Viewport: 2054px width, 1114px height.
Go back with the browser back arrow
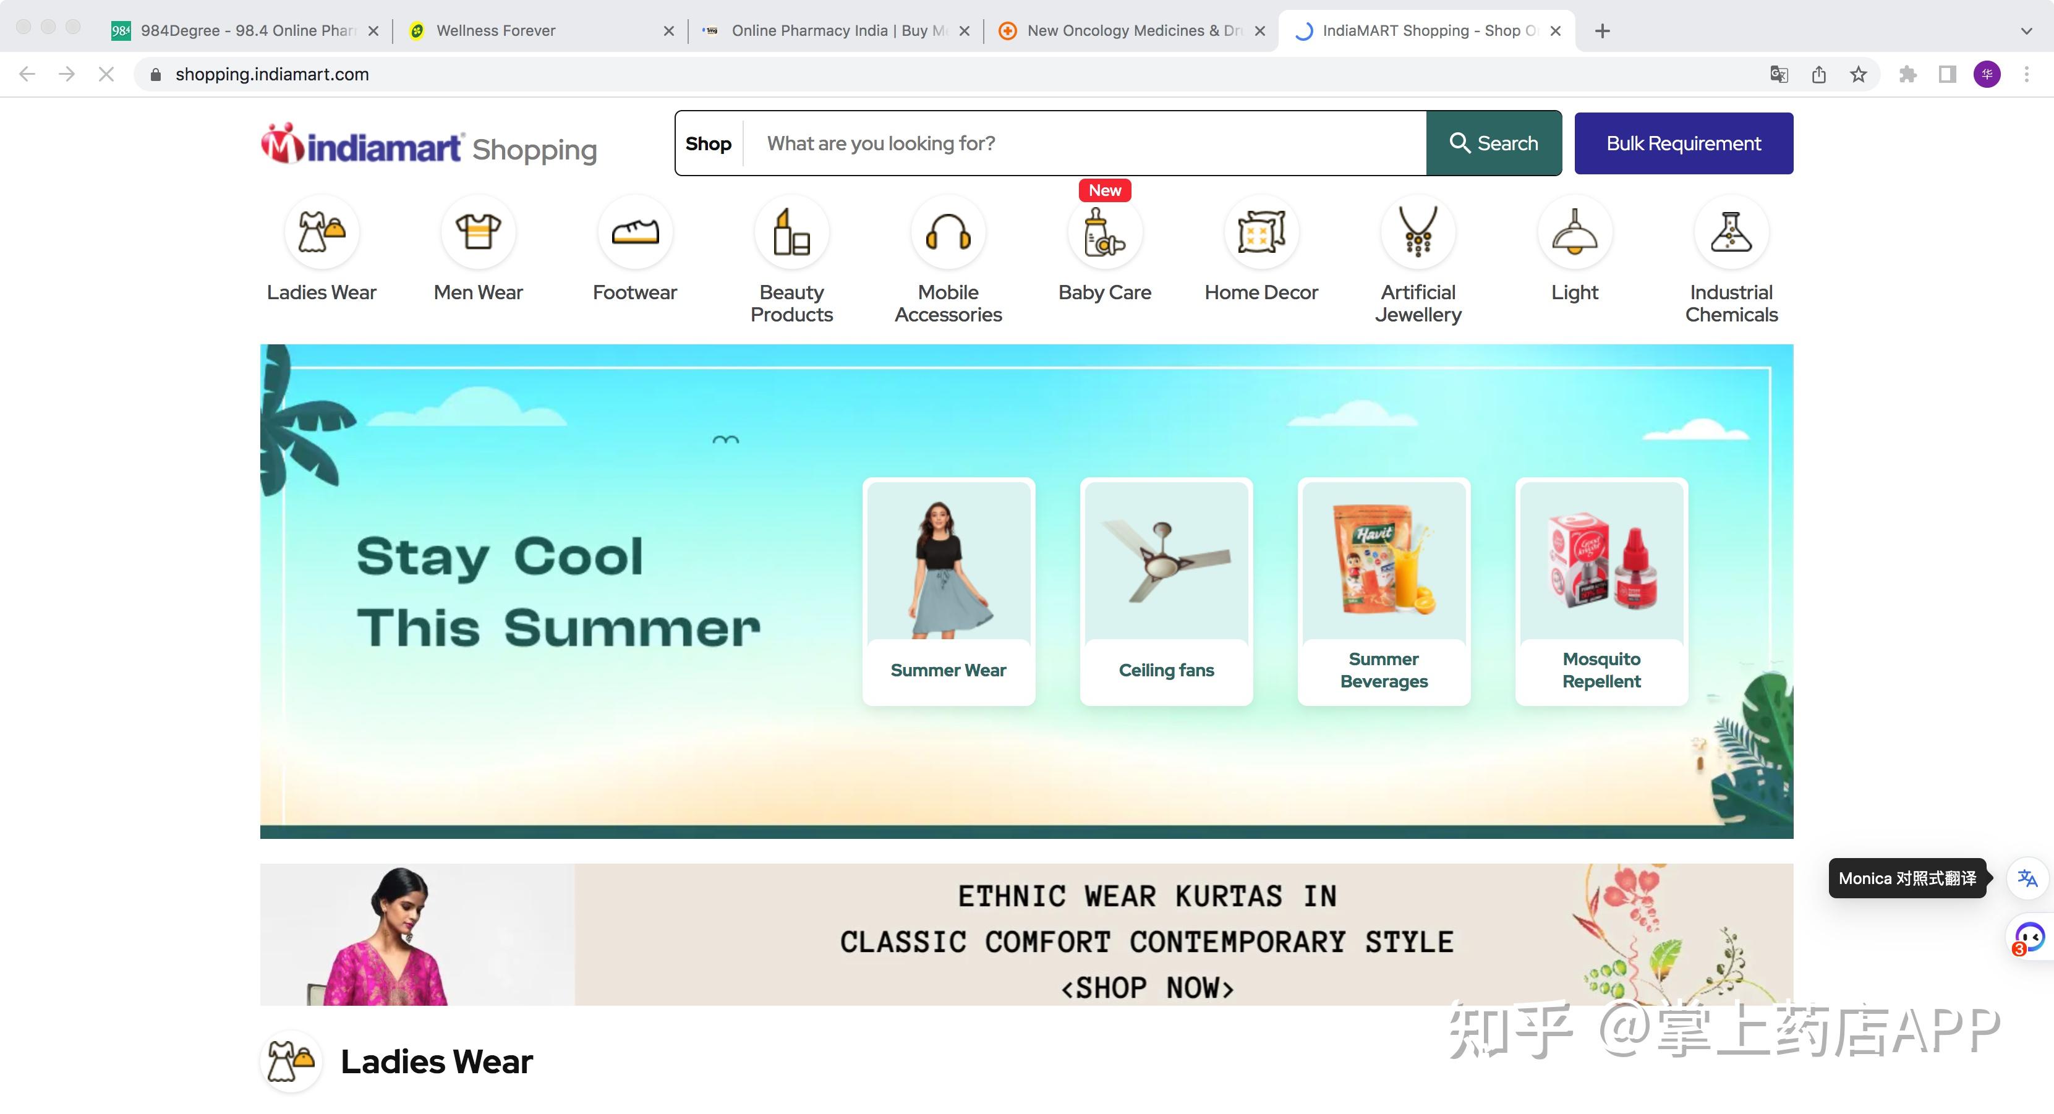click(x=27, y=74)
